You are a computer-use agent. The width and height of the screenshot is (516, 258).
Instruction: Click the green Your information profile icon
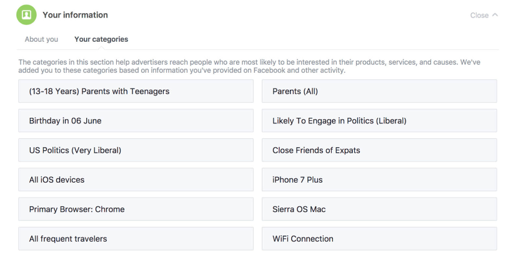pos(27,15)
